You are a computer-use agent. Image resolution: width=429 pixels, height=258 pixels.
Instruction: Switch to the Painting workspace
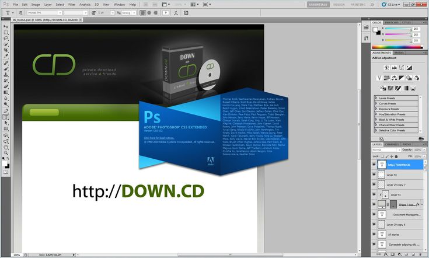358,4
